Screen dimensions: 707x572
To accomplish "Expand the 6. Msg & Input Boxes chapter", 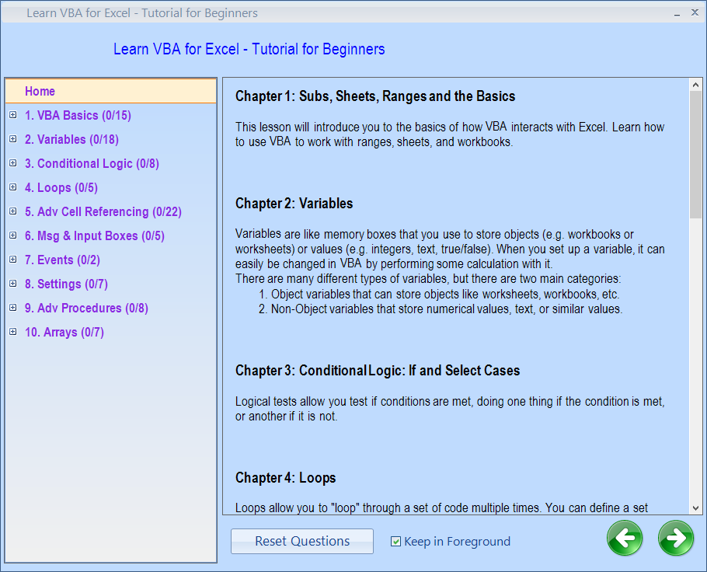I will click(13, 235).
